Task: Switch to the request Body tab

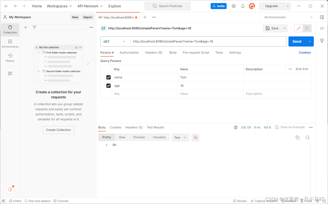Action: pyautogui.click(x=173, y=53)
